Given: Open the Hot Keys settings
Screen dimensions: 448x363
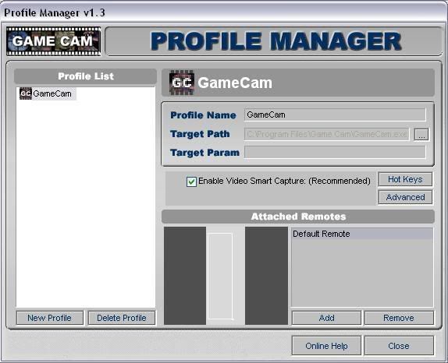Looking at the screenshot, I should (x=405, y=179).
